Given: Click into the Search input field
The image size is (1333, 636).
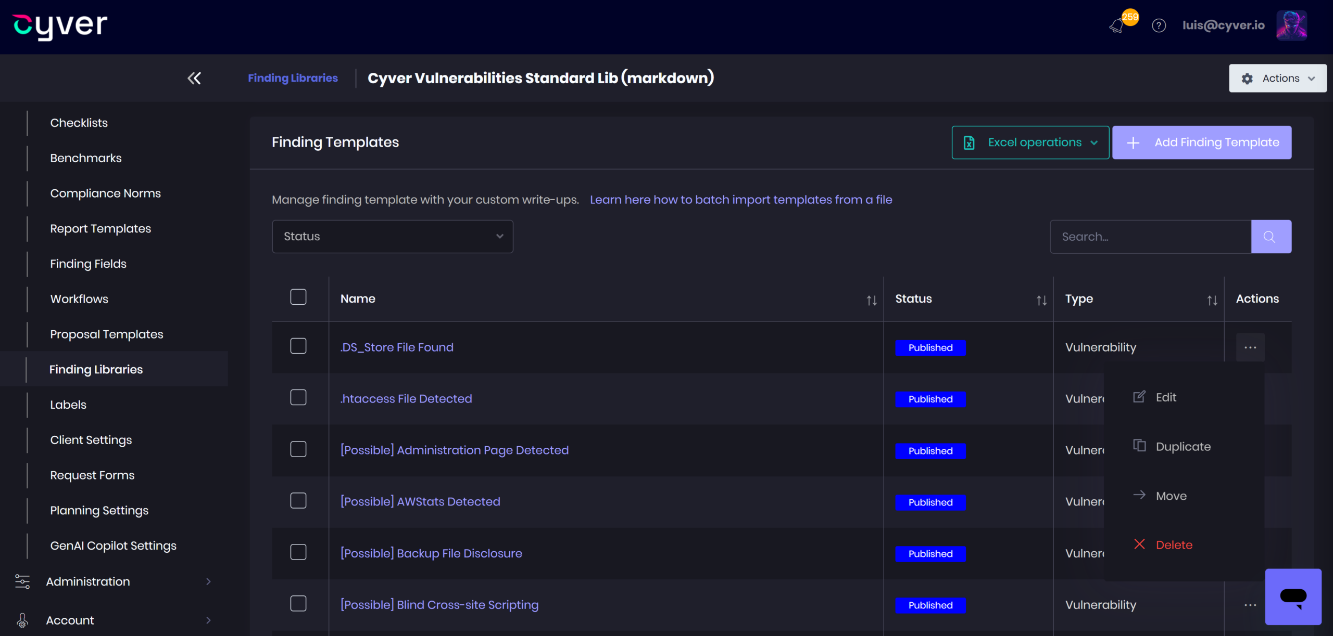Looking at the screenshot, I should (x=1150, y=237).
